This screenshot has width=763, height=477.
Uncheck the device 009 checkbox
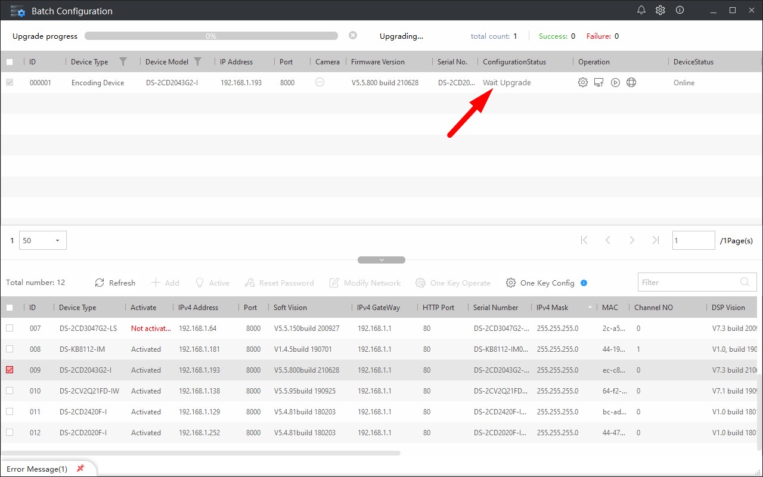10,370
